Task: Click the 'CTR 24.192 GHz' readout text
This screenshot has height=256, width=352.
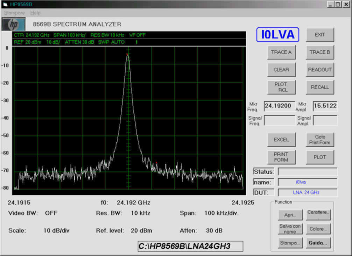Action: pos(31,35)
